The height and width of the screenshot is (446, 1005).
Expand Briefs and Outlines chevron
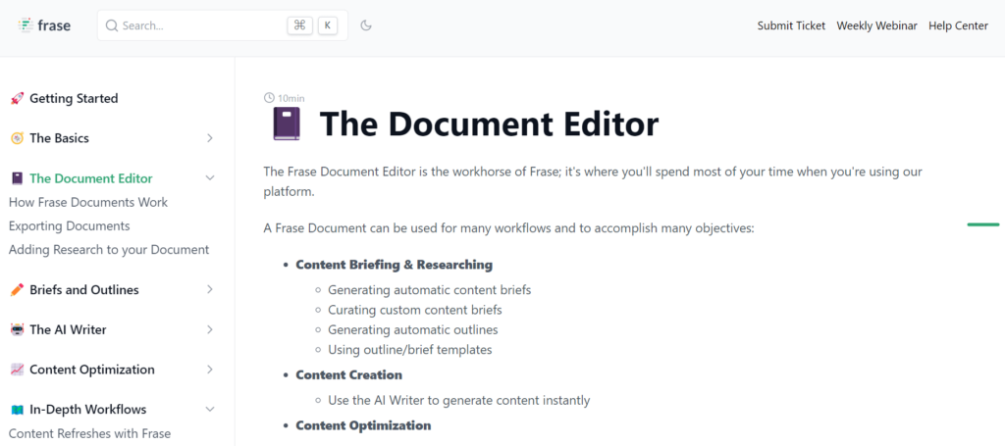pos(210,290)
